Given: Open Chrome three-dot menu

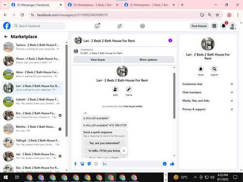Looking at the screenshot, I should pyautogui.click(x=238, y=15).
